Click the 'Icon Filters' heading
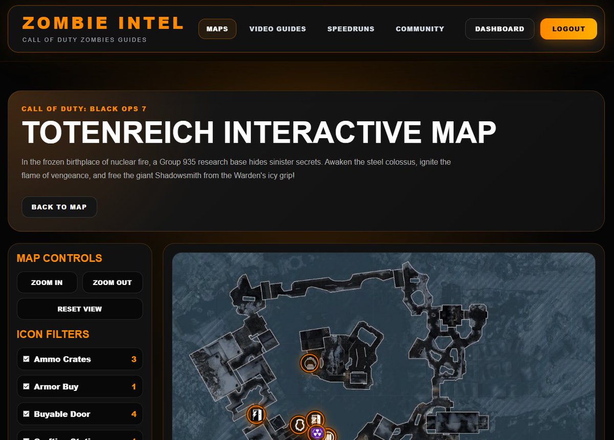 point(53,334)
